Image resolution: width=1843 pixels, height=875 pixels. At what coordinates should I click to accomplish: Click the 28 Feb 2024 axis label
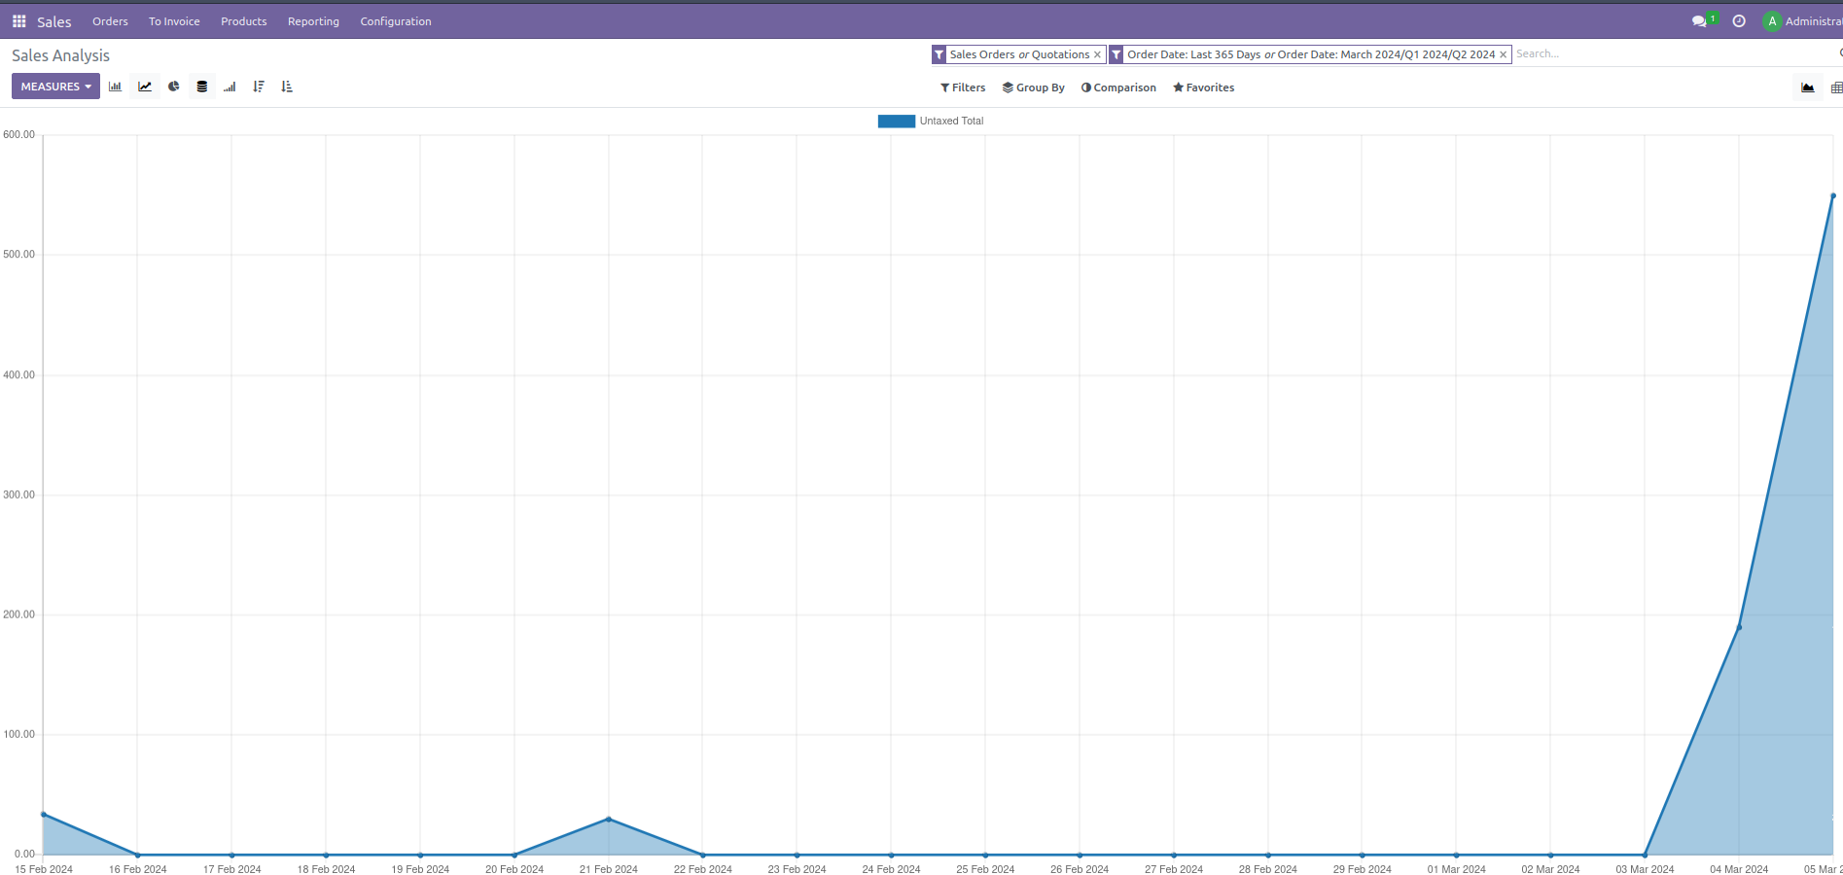click(1267, 869)
